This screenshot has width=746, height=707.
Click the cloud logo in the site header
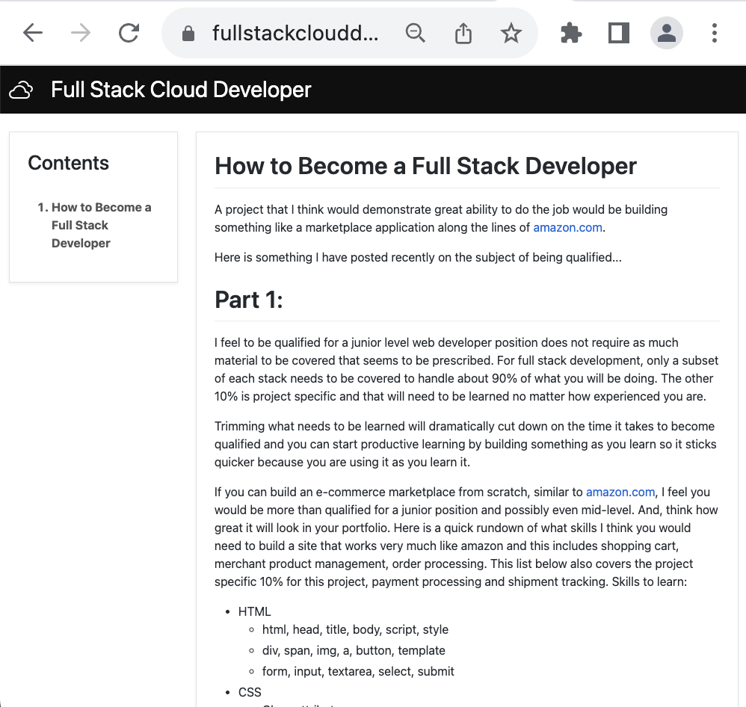tap(21, 90)
